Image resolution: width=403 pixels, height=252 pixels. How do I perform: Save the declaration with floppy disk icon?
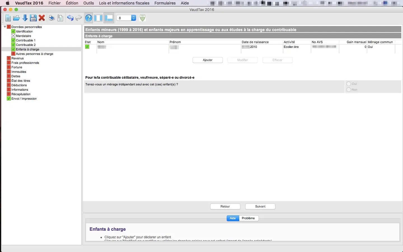pyautogui.click(x=33, y=18)
